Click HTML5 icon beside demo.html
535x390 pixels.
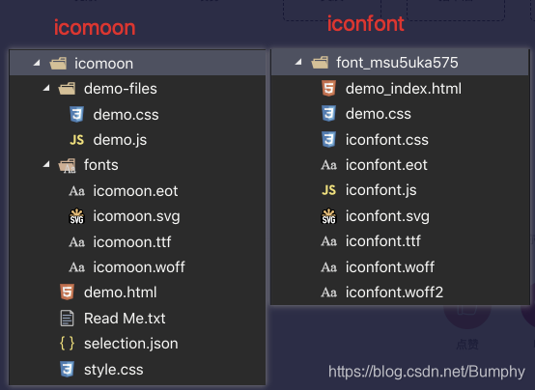pyautogui.click(x=68, y=292)
